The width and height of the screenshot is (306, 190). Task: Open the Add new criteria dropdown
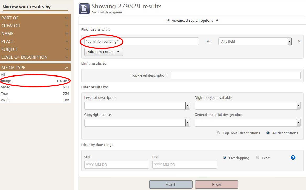(x=103, y=52)
